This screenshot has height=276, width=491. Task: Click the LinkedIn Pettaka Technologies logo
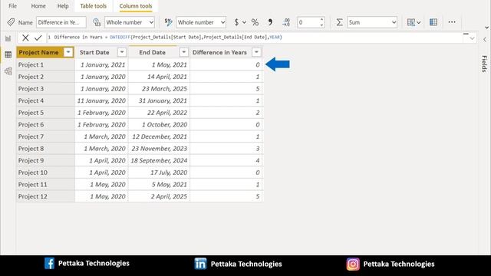(x=200, y=264)
